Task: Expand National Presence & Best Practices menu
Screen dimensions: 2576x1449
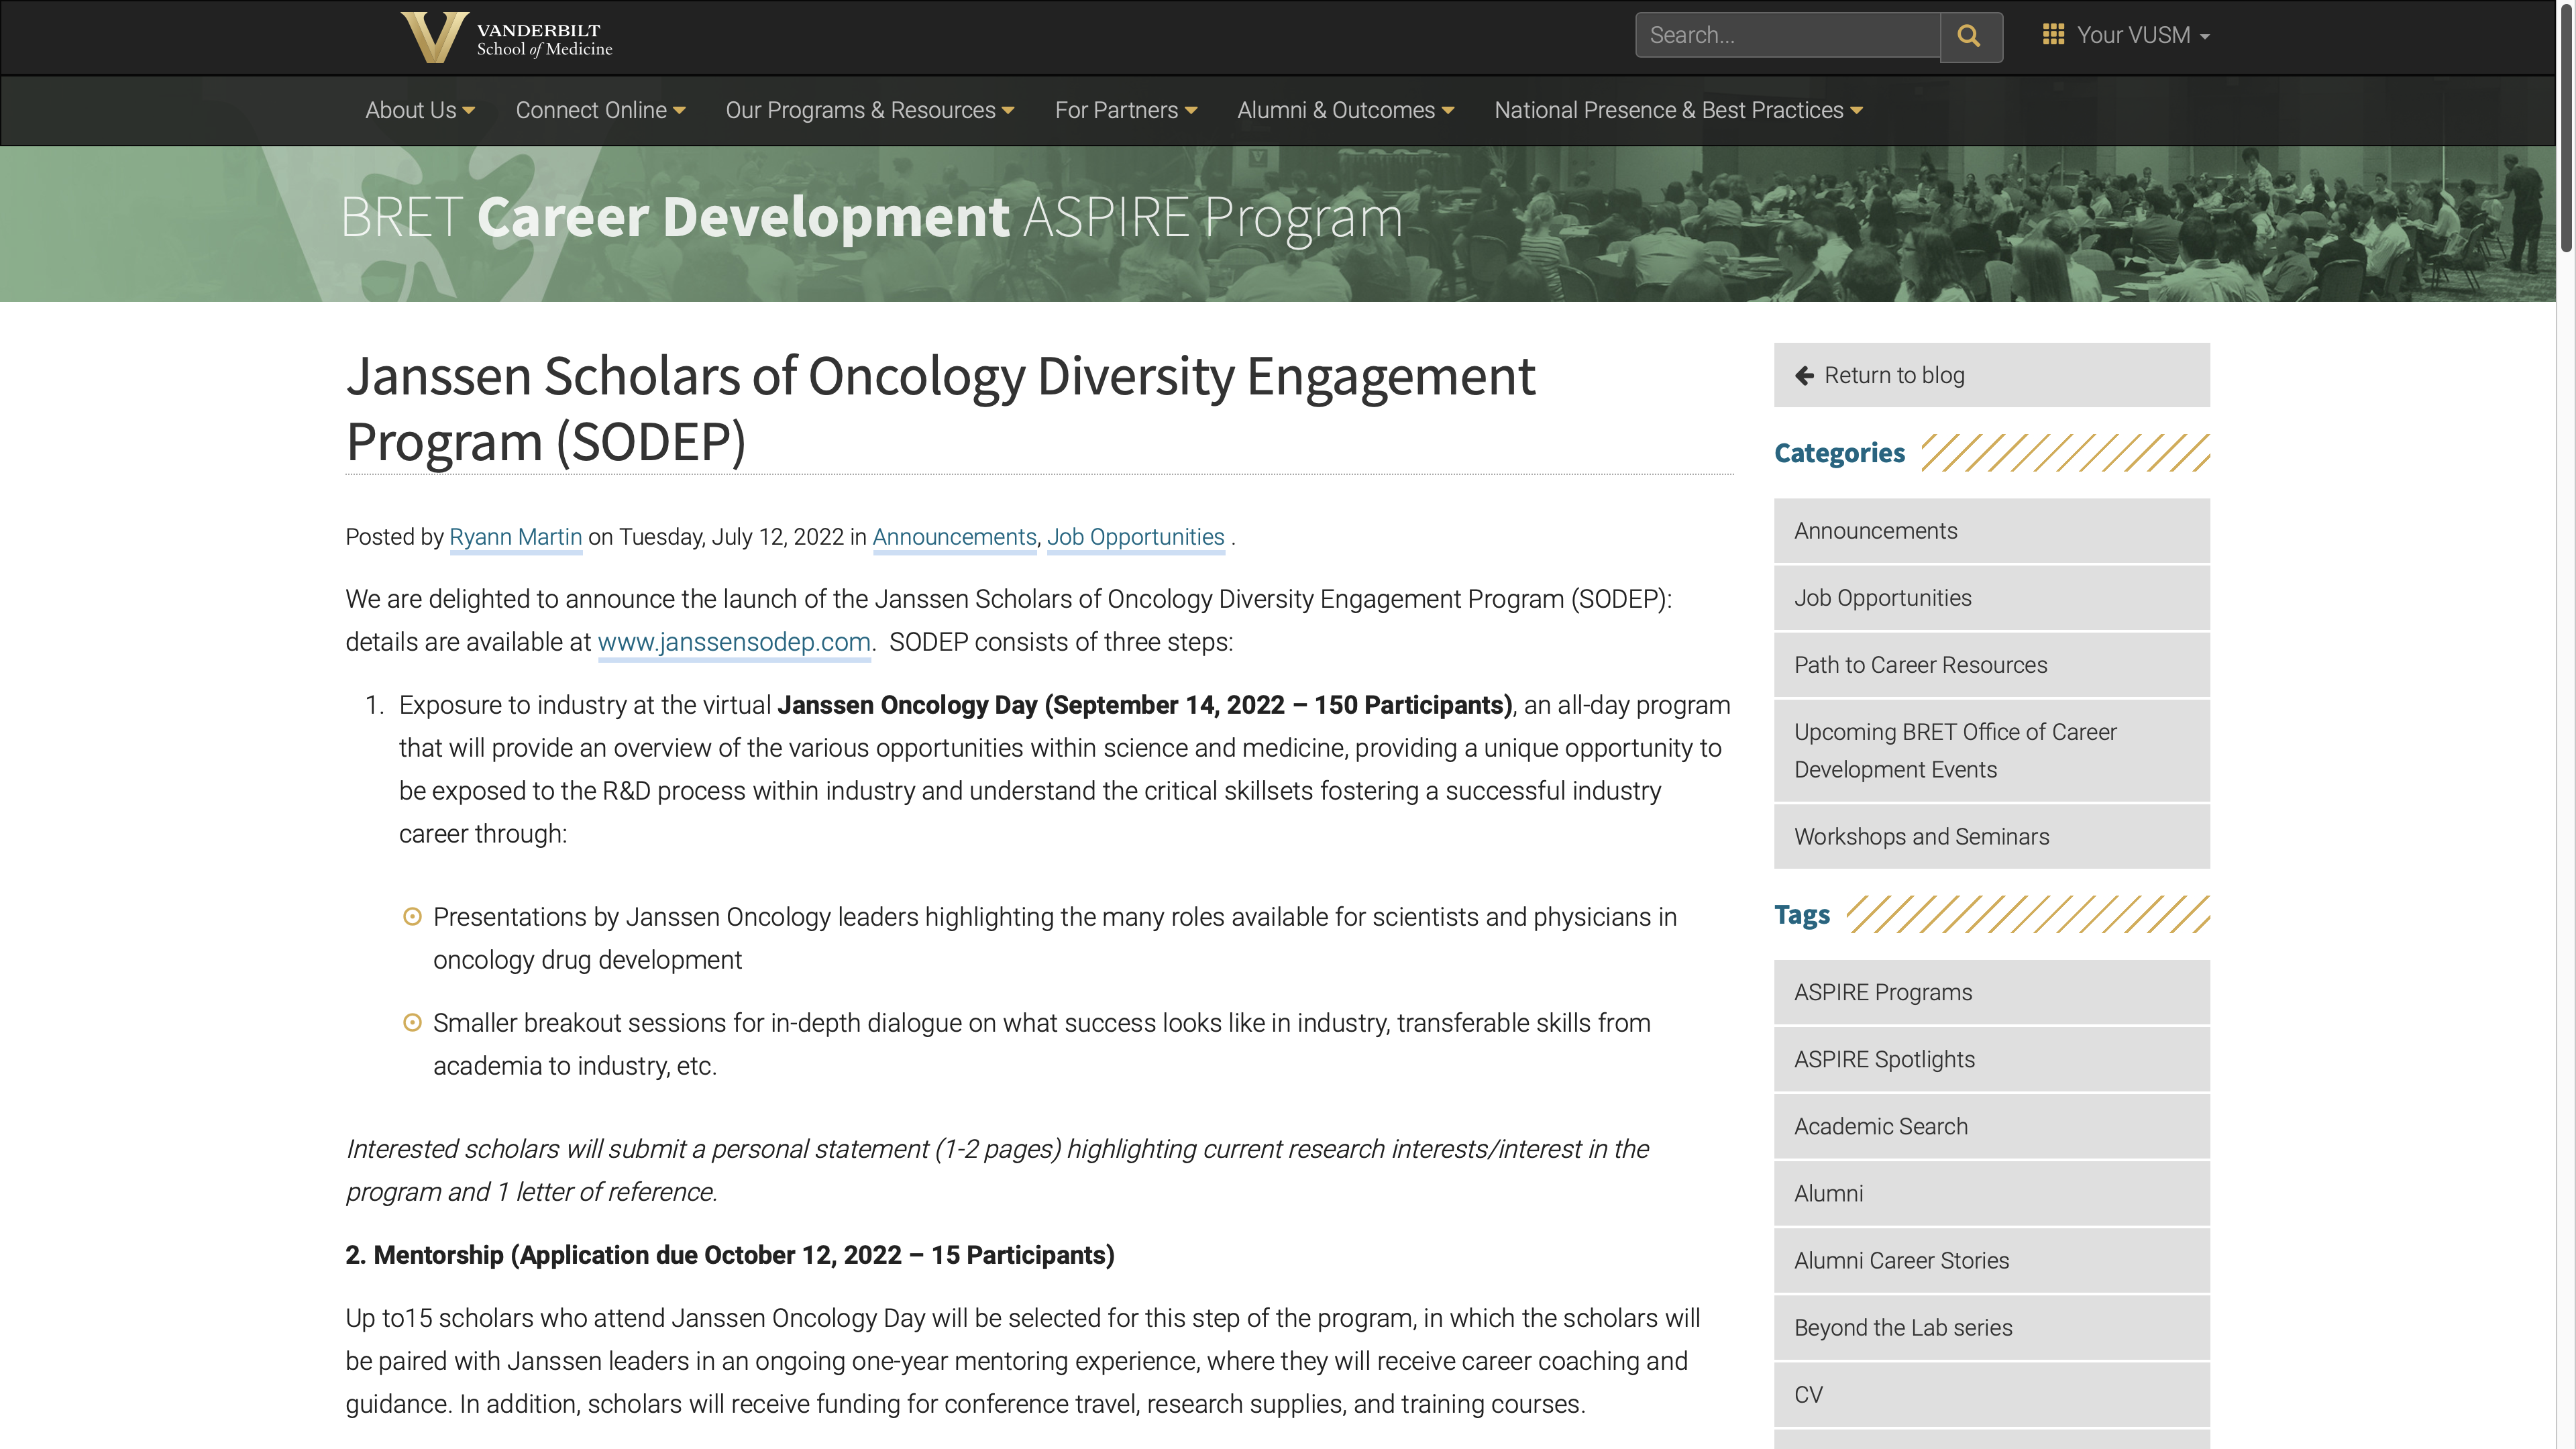Action: pos(1679,110)
